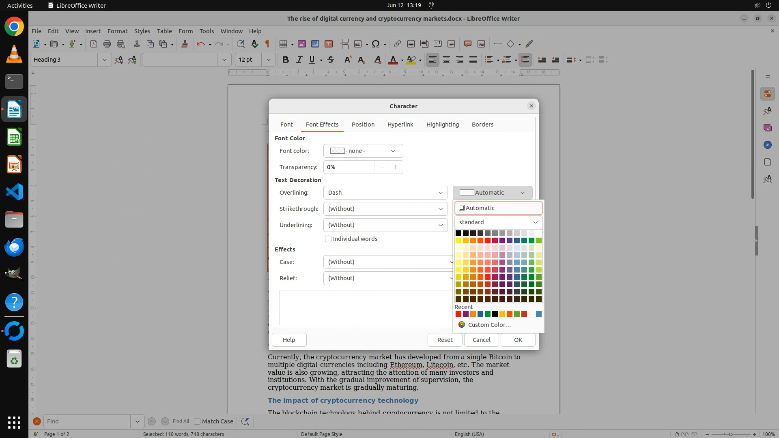This screenshot has width=779, height=438.
Task: Click the Italic formatting icon
Action: point(299,60)
